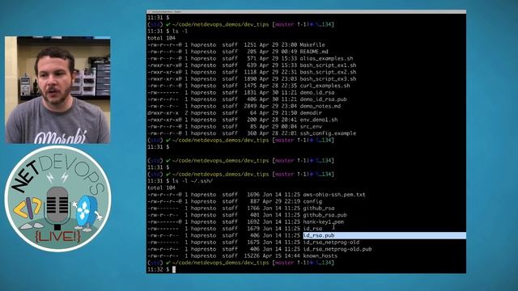Select the ssh_config.example file name
This screenshot has width=518, height=291.
tap(328, 133)
